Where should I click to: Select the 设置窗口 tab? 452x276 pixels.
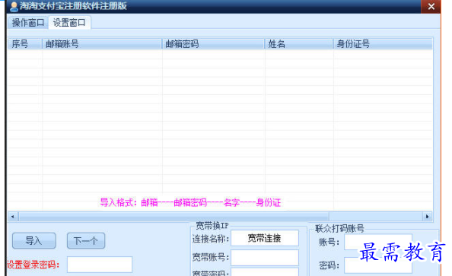(69, 23)
